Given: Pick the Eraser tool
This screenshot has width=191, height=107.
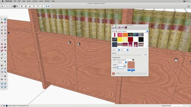Looking at the screenshot, I should tap(5, 23).
